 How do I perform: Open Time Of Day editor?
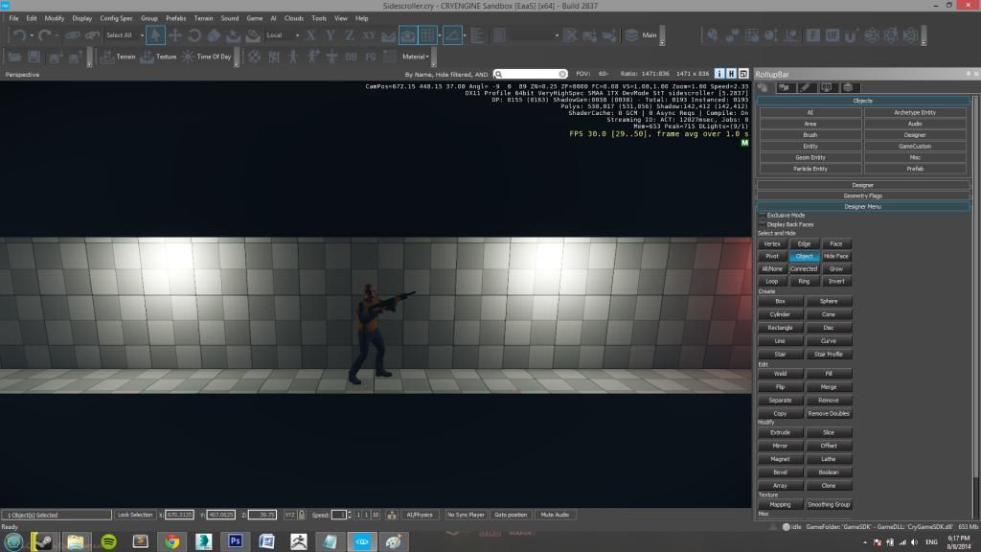(207, 57)
